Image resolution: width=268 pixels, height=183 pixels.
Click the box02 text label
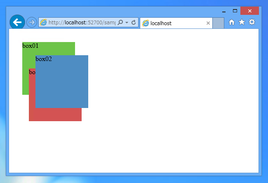(44, 59)
